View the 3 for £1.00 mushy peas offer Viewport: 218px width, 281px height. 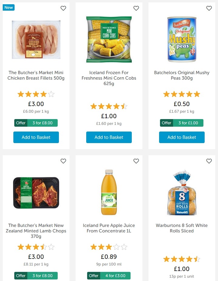tap(182, 123)
